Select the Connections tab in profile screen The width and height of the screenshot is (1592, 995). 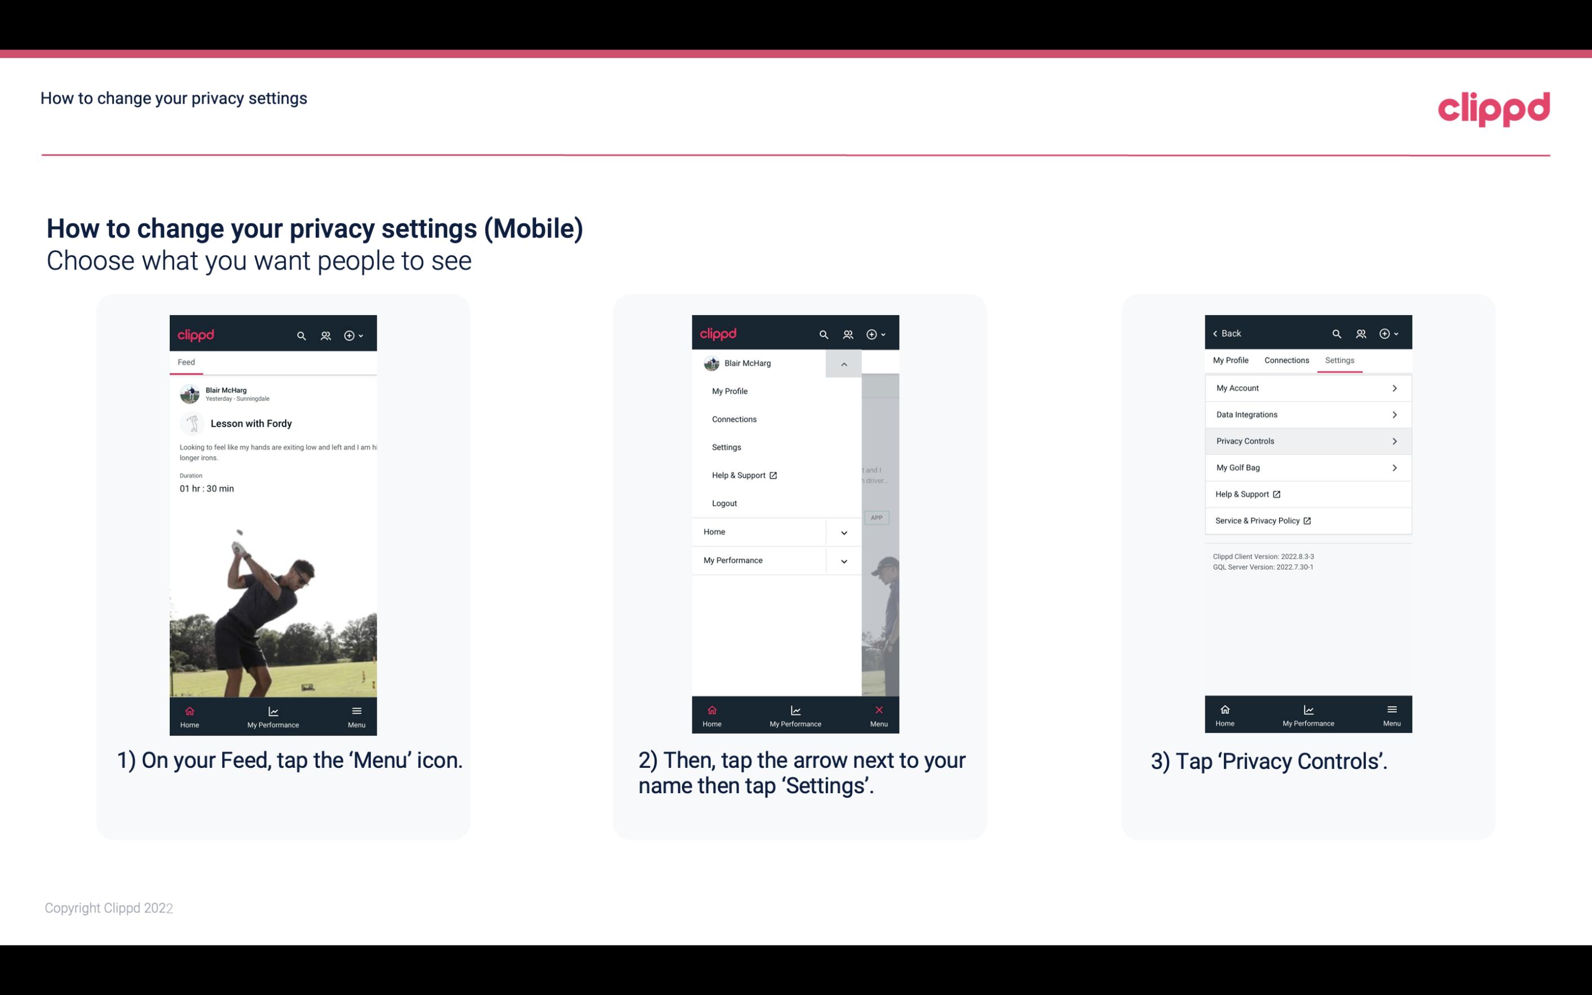(1285, 360)
